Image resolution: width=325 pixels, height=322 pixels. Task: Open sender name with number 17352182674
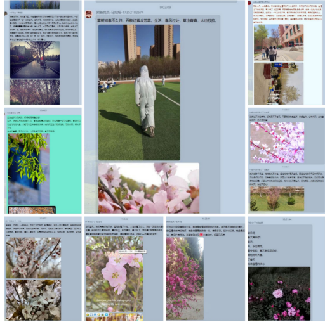tap(120, 13)
